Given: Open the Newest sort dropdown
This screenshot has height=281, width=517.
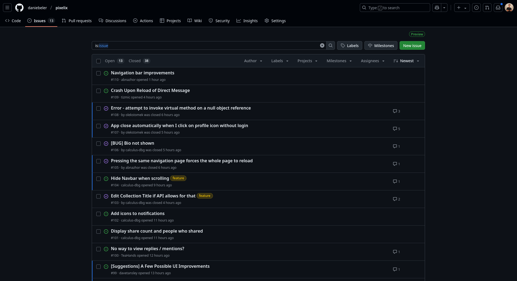Looking at the screenshot, I should [x=406, y=61].
